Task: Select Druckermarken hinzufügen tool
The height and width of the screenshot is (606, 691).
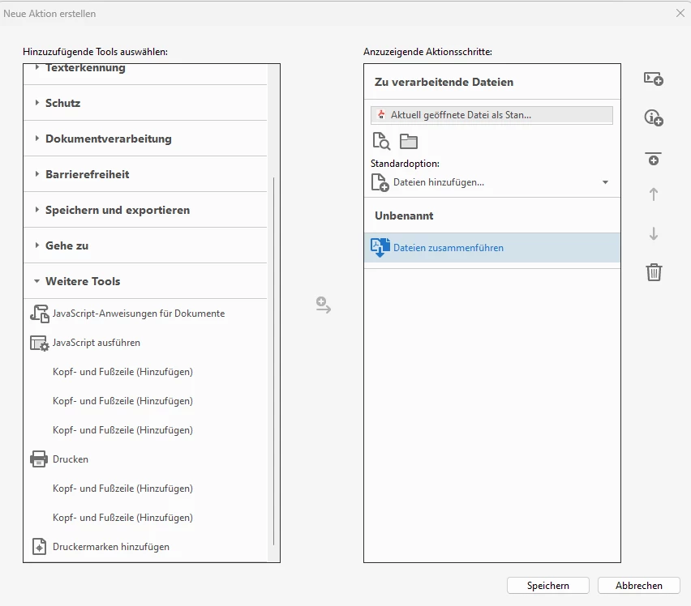Action: pos(110,547)
